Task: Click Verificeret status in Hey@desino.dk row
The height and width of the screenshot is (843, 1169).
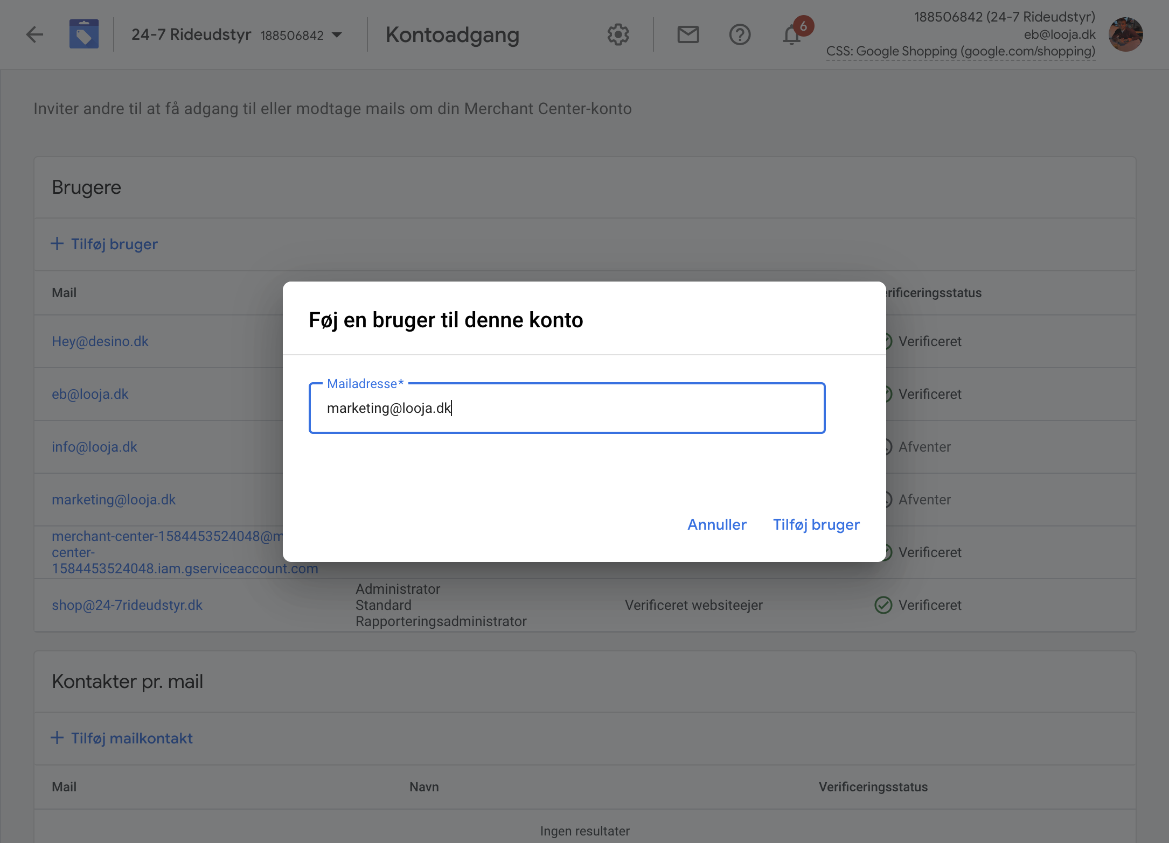Action: 930,341
